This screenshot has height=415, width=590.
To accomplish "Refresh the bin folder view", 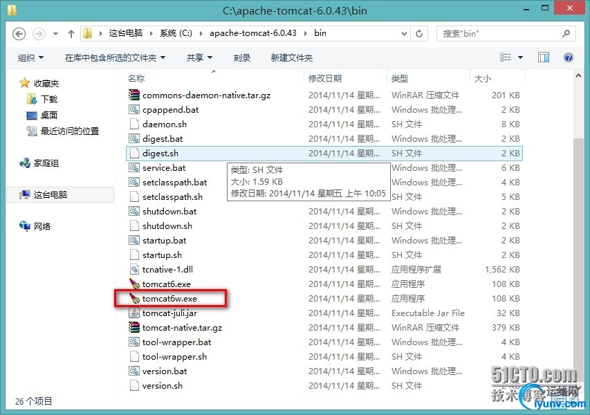I will (x=419, y=33).
